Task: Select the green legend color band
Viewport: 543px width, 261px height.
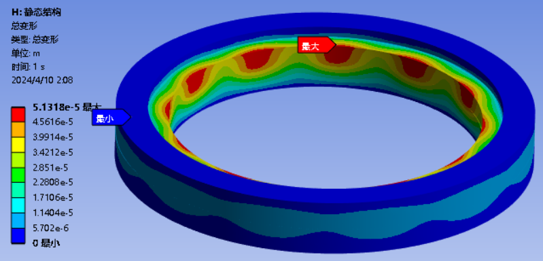Action: [18, 175]
